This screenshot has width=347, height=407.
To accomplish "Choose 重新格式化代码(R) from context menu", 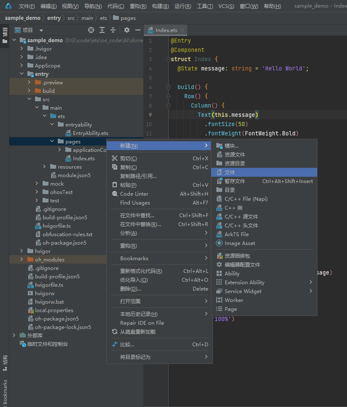I will tap(159, 271).
